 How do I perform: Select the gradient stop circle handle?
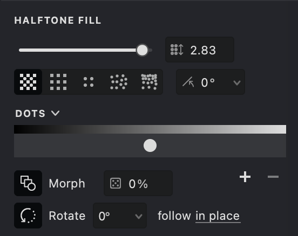coord(150,145)
